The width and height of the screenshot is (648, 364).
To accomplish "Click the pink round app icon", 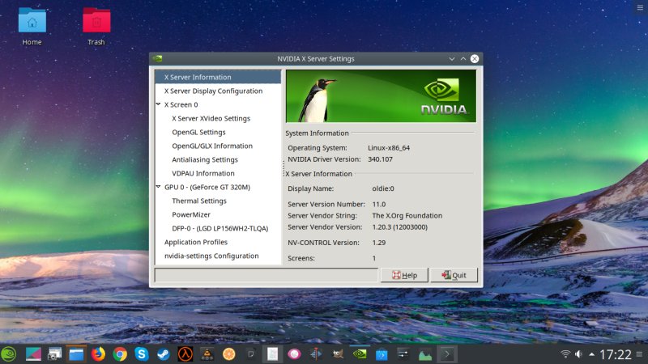I will click(294, 354).
